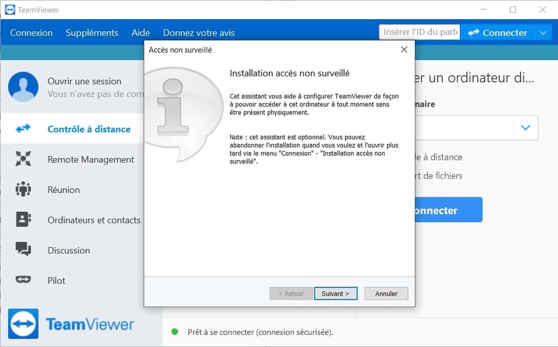Screen dimensions: 558x347
Task: Click the large blue connect button behind dialog
Action: click(x=448, y=210)
